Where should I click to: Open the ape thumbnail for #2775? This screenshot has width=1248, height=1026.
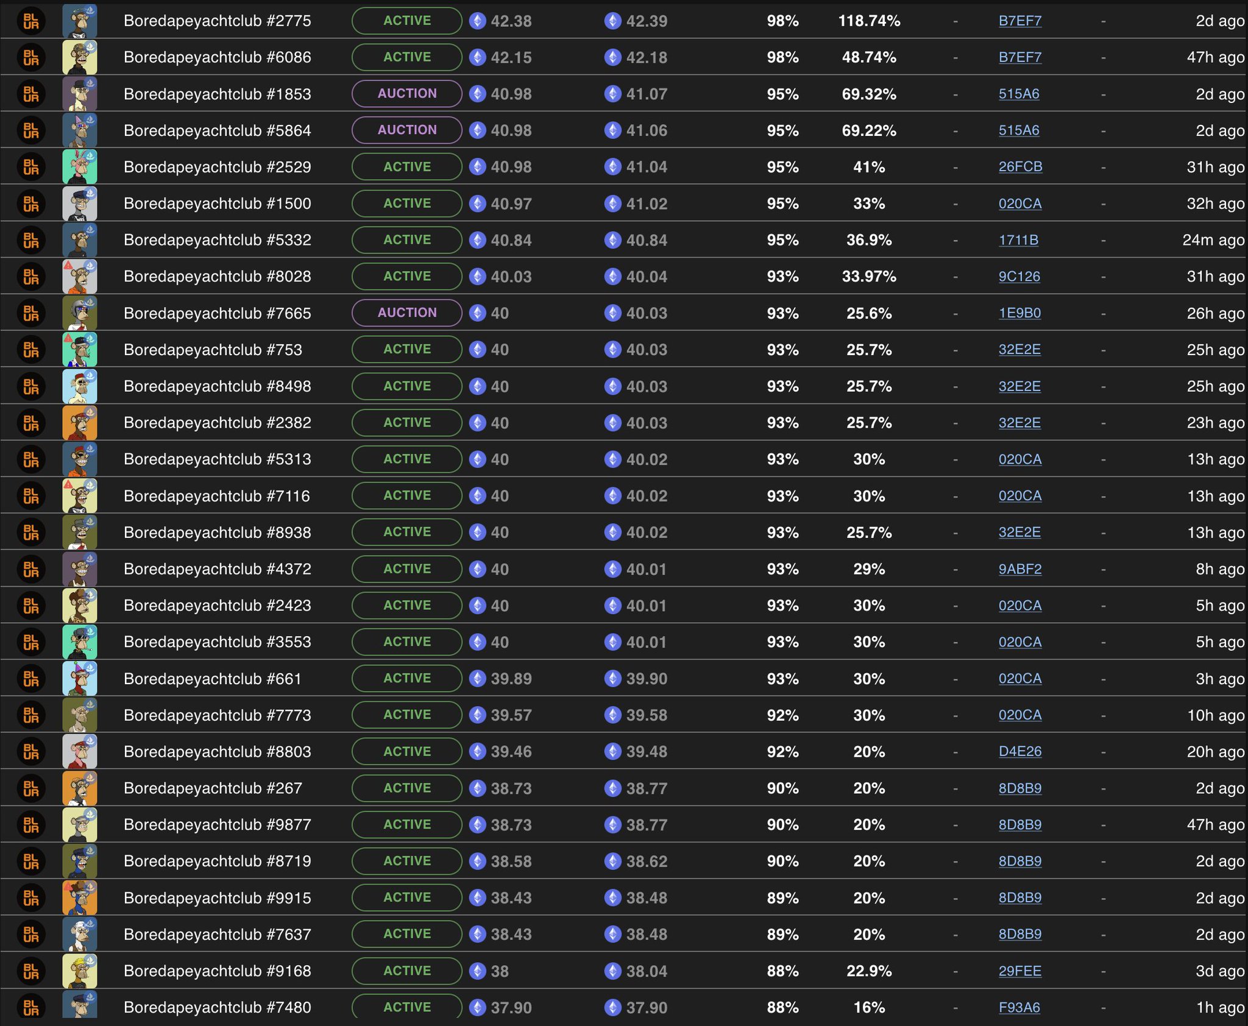[80, 21]
